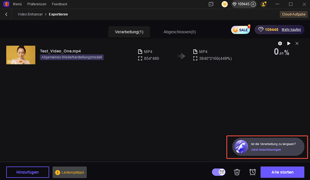Viewport: 310px width, 180px height.
Task: Click the trash icon to delete tasks
Action: pos(237,172)
